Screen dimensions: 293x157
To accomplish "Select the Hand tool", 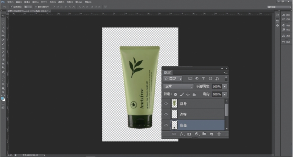I will click(3, 88).
